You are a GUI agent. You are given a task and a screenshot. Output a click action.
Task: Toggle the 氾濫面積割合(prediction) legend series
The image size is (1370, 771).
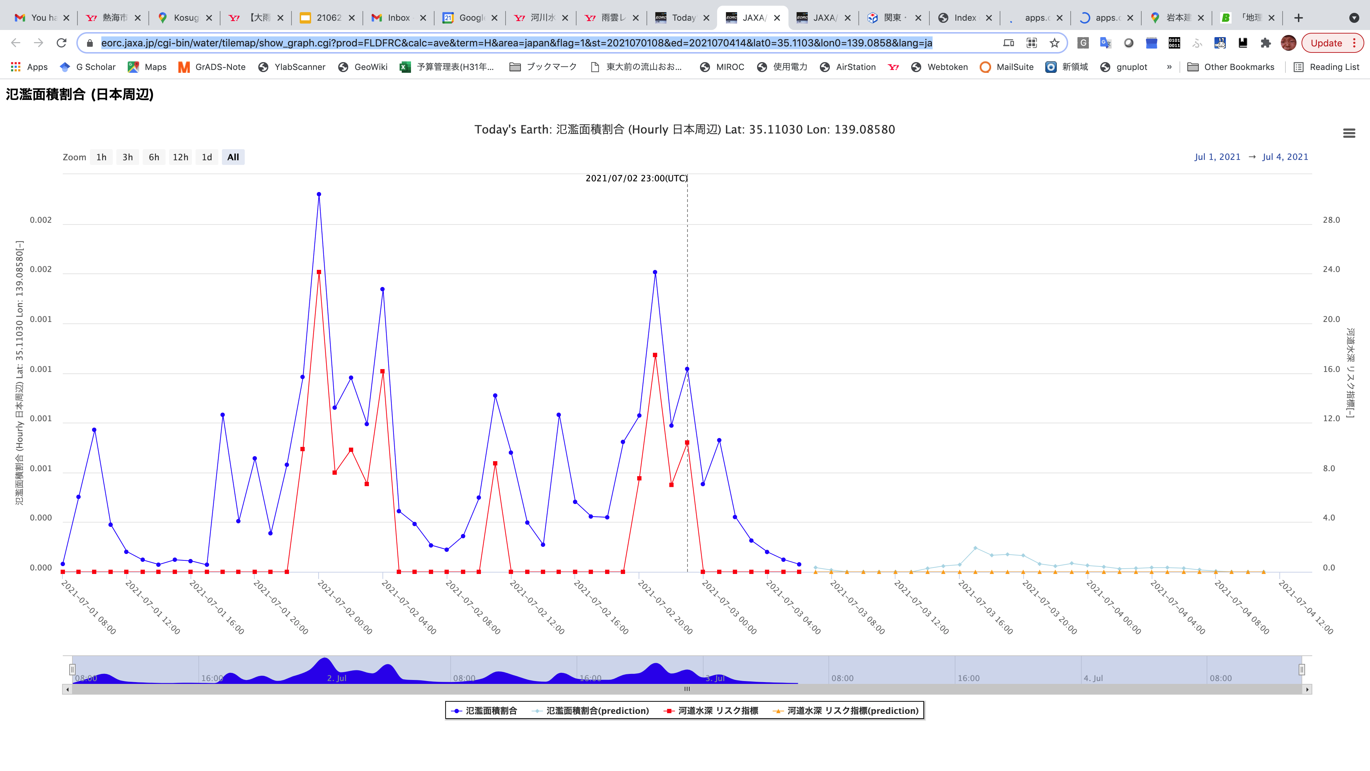click(x=590, y=711)
